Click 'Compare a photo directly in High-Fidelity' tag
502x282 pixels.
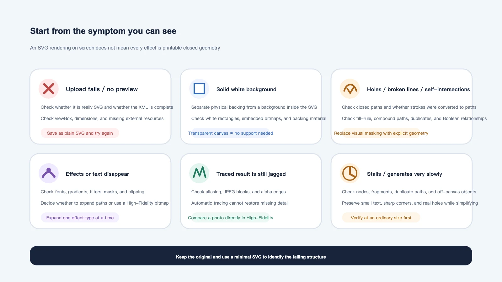pyautogui.click(x=231, y=217)
